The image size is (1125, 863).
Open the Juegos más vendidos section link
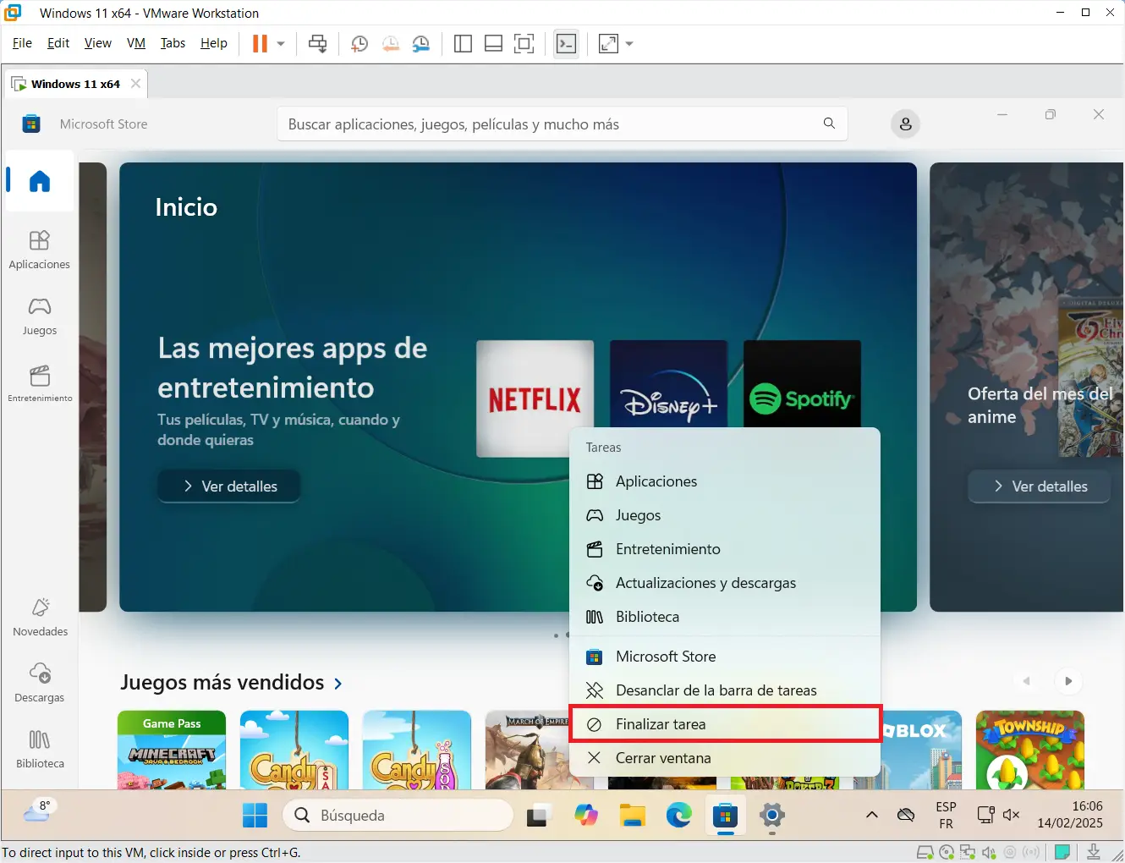222,682
